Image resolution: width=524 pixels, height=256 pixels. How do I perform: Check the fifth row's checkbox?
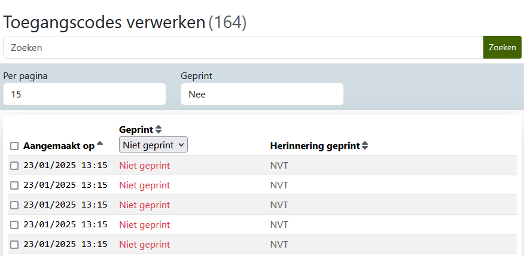pos(14,245)
